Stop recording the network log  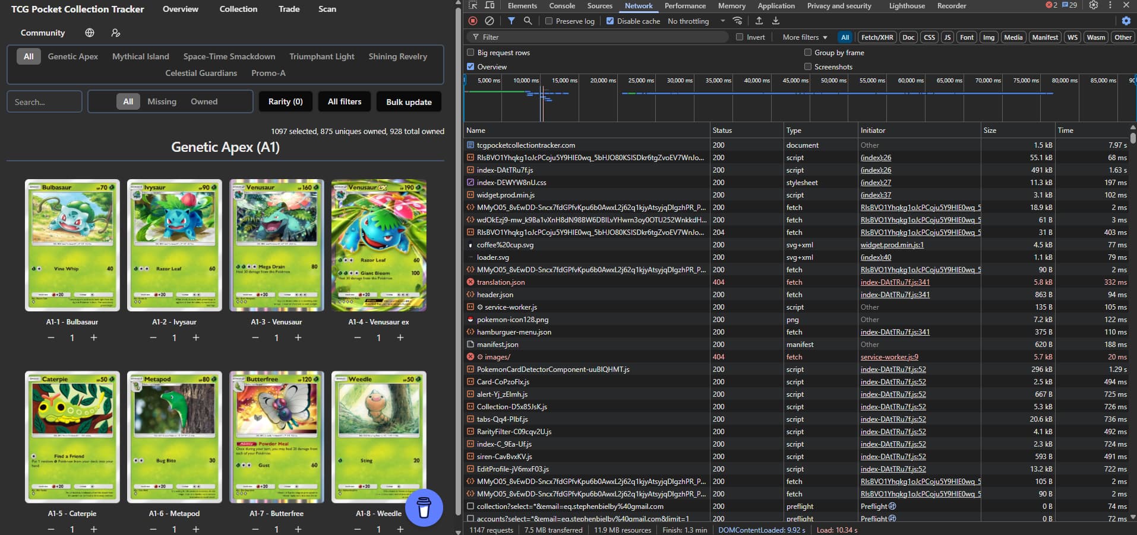pos(473,21)
